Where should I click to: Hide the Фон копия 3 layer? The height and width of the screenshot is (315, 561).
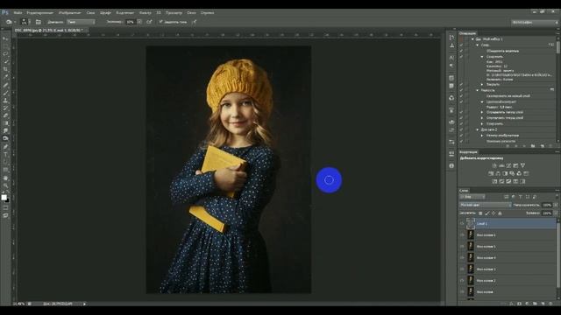tap(462, 269)
